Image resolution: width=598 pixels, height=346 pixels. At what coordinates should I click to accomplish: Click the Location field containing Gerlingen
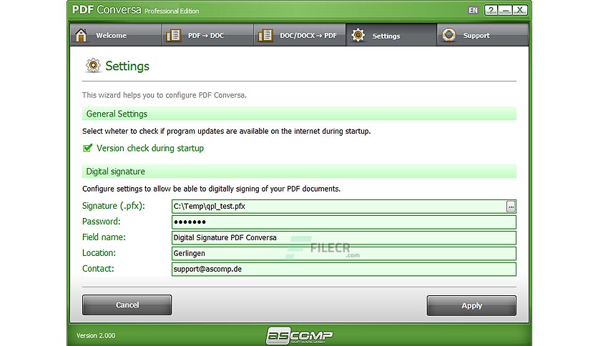pos(344,253)
